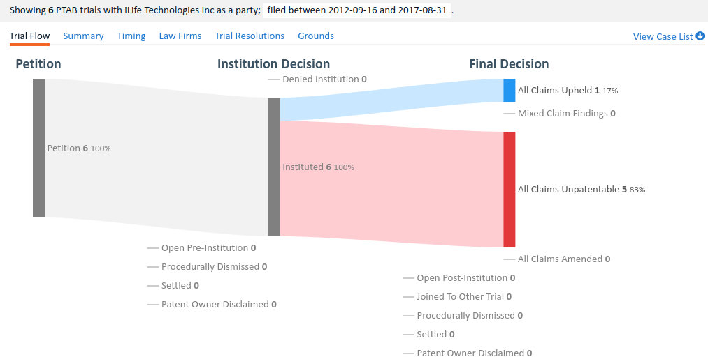Select the Trial Flow tab
The image size is (708, 359).
point(29,36)
